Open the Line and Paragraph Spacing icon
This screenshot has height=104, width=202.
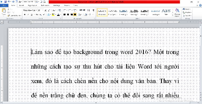pos(80,15)
